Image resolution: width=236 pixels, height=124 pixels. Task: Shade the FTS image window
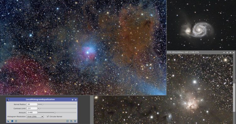(227, 52)
